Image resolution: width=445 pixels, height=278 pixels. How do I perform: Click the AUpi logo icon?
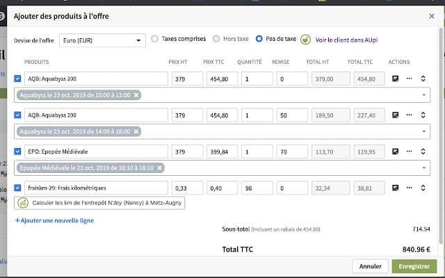[x=306, y=40]
